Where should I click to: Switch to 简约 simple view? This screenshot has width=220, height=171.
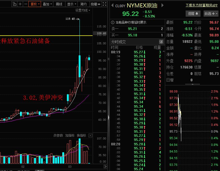84,4
